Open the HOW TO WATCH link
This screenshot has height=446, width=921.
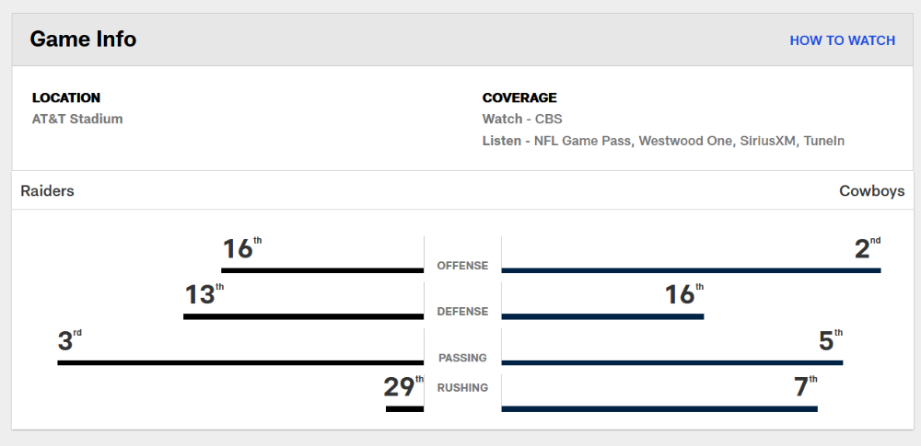pos(843,40)
